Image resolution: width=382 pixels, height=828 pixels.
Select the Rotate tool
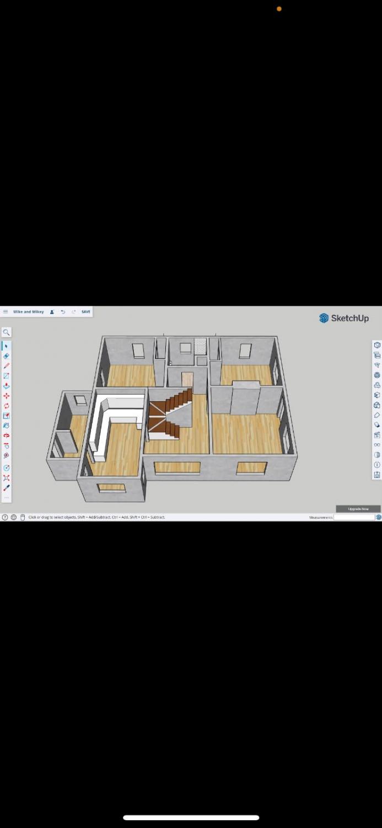point(6,406)
